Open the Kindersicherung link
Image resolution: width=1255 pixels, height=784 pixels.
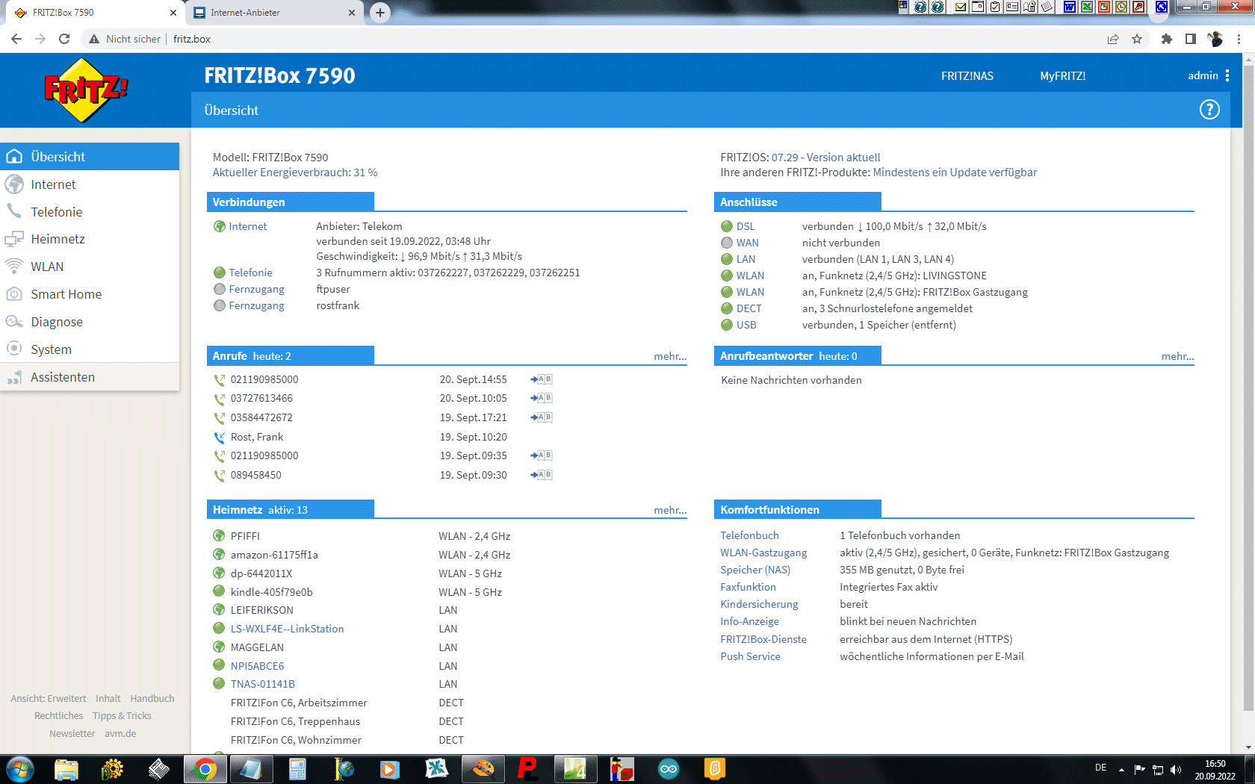[759, 604]
